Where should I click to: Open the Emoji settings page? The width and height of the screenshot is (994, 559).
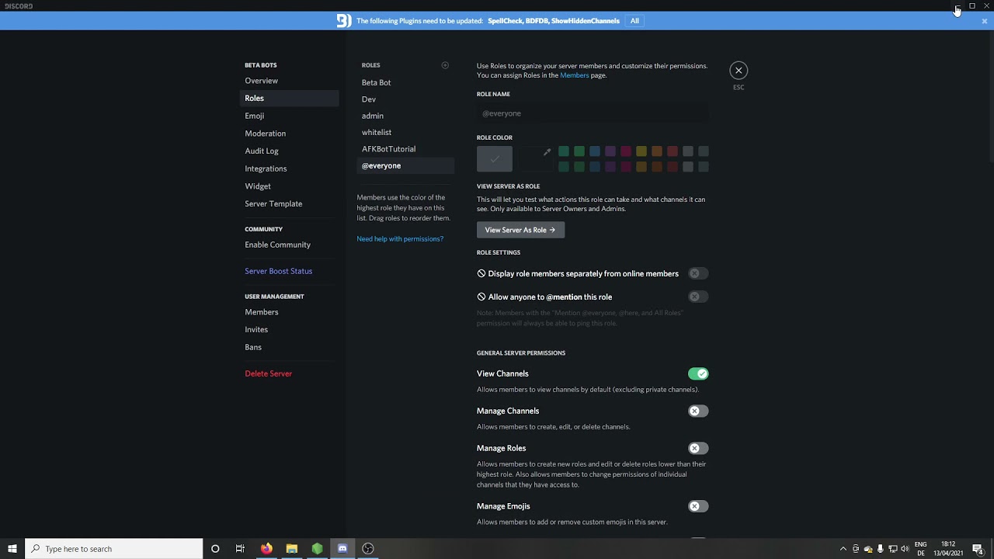click(289, 116)
